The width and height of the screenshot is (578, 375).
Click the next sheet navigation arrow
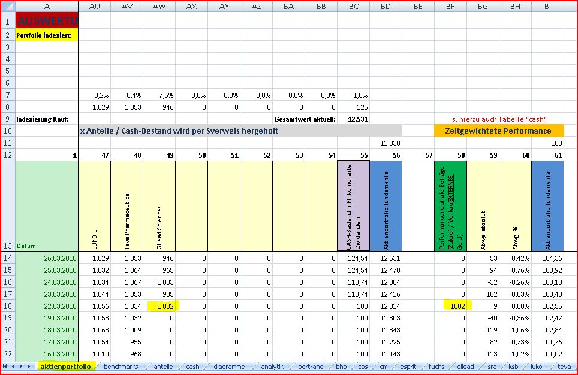coord(22,366)
